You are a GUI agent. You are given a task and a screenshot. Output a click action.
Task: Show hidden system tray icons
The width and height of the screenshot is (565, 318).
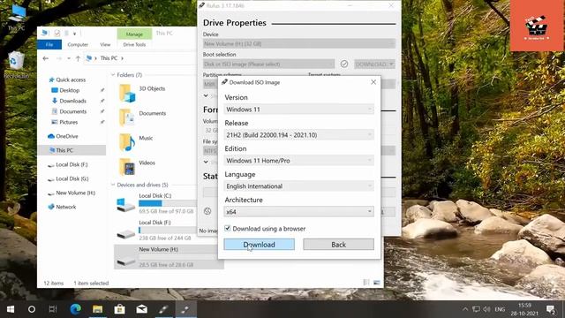465,309
